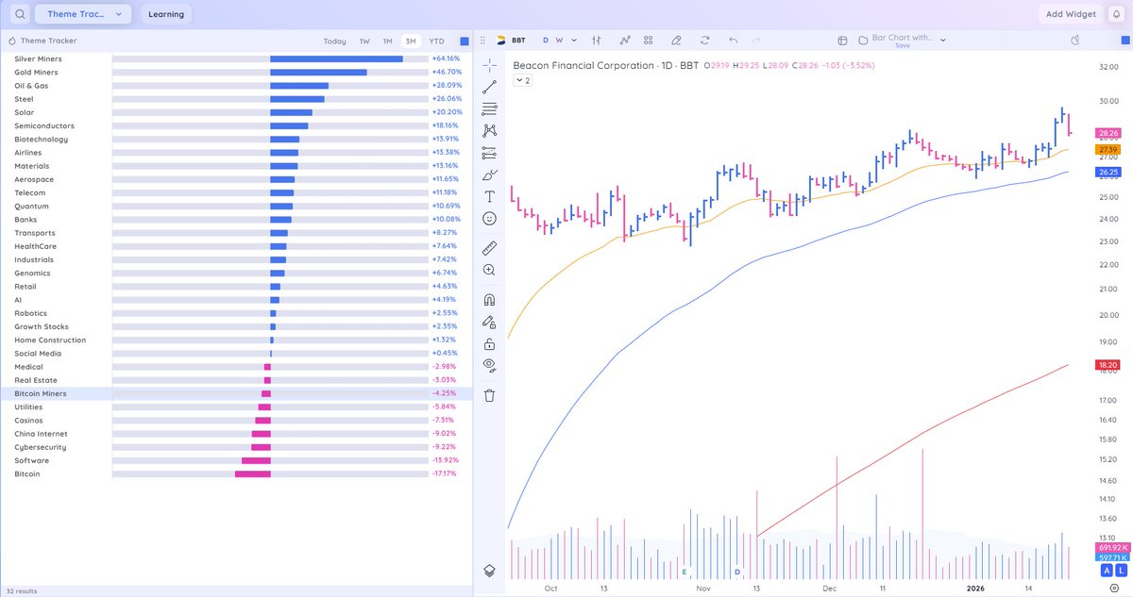Select the text annotation tool
The height and width of the screenshot is (597, 1133).
[489, 196]
